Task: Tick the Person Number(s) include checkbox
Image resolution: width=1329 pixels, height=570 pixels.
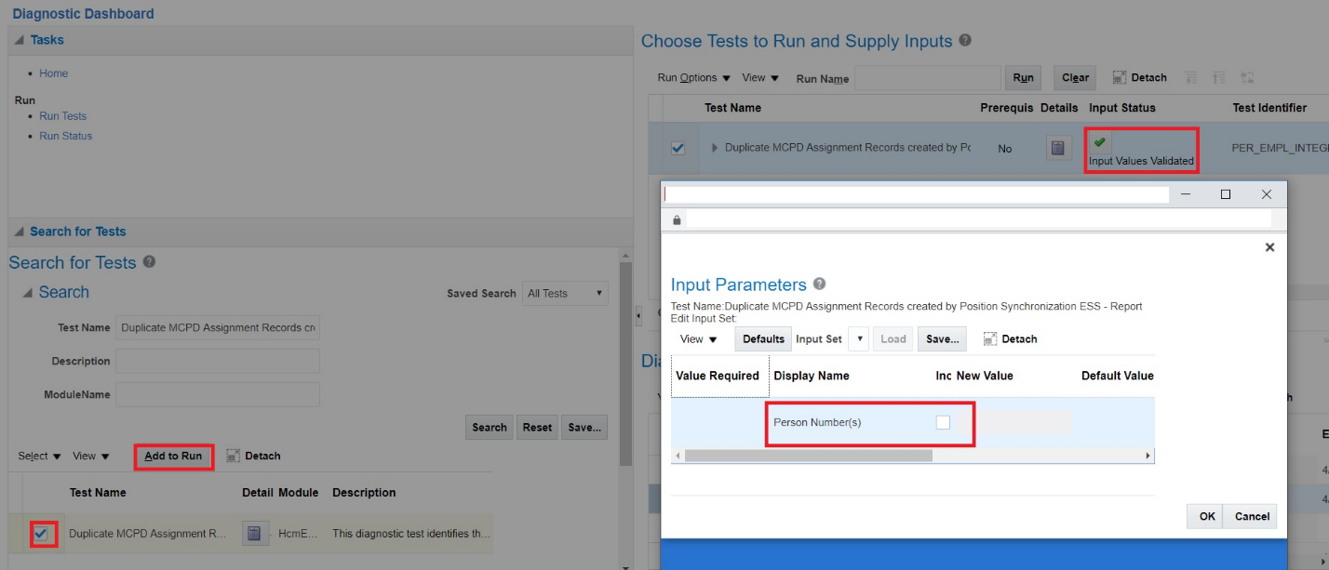Action: click(943, 422)
